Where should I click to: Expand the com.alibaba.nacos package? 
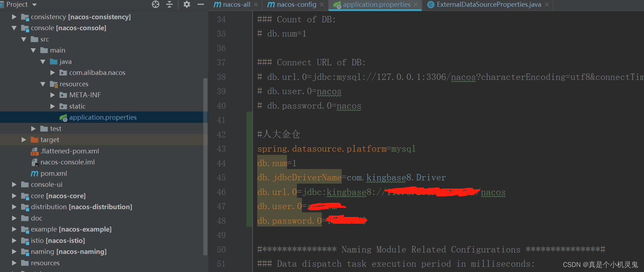pyautogui.click(x=53, y=72)
